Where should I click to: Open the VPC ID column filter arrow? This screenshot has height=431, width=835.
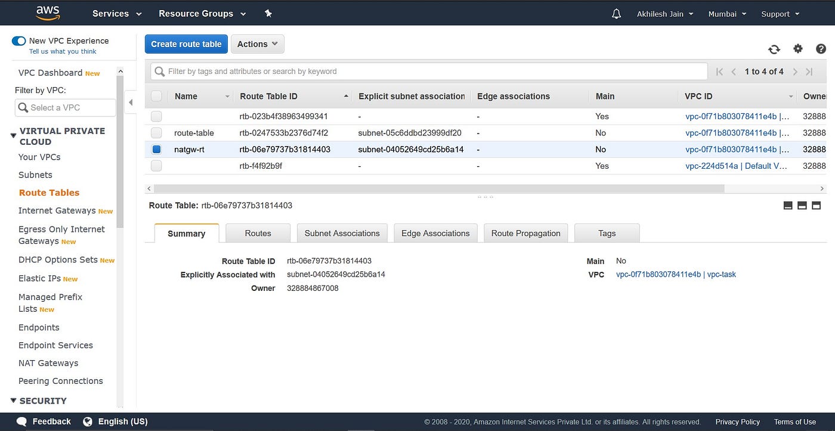pos(791,97)
